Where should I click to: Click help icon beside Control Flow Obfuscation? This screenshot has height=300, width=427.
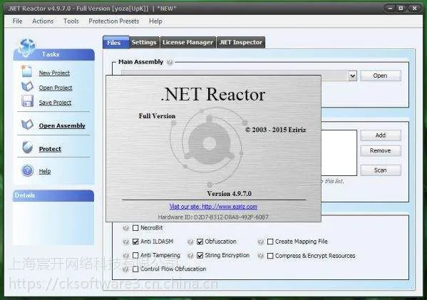point(125,269)
